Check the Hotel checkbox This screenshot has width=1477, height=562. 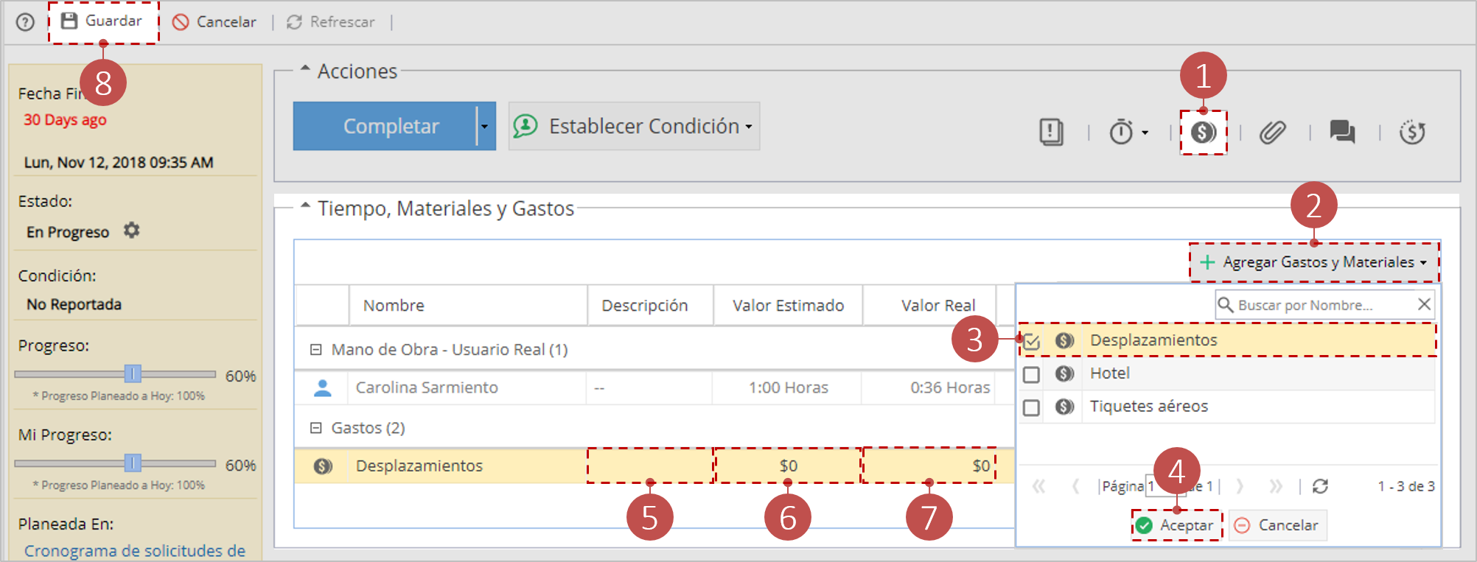[x=1031, y=374]
